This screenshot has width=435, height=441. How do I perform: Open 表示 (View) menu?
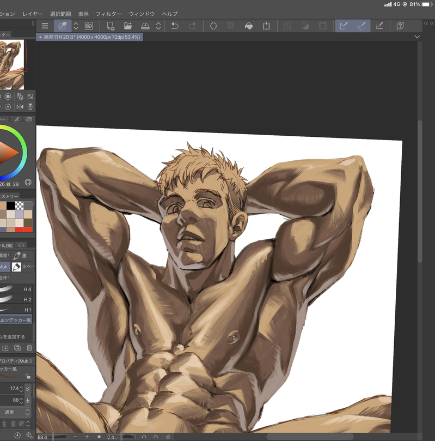(83, 14)
